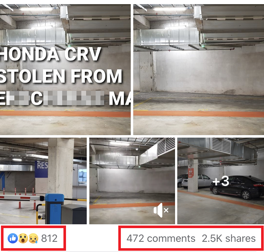
Task: Click the orange floor stripe in the top-right photo
Action: click(199, 113)
